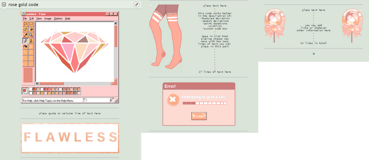
Task: Click the diamond drawing on the Paint canvas
Action: click(x=74, y=52)
